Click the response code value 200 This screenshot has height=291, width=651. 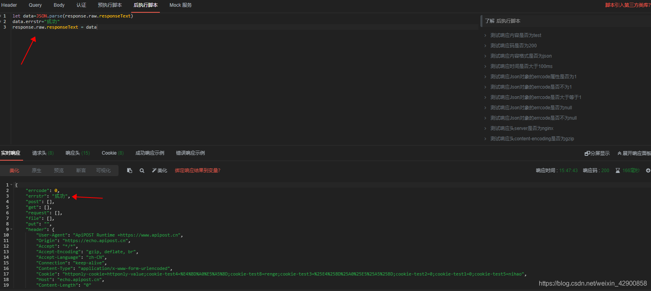click(x=605, y=171)
